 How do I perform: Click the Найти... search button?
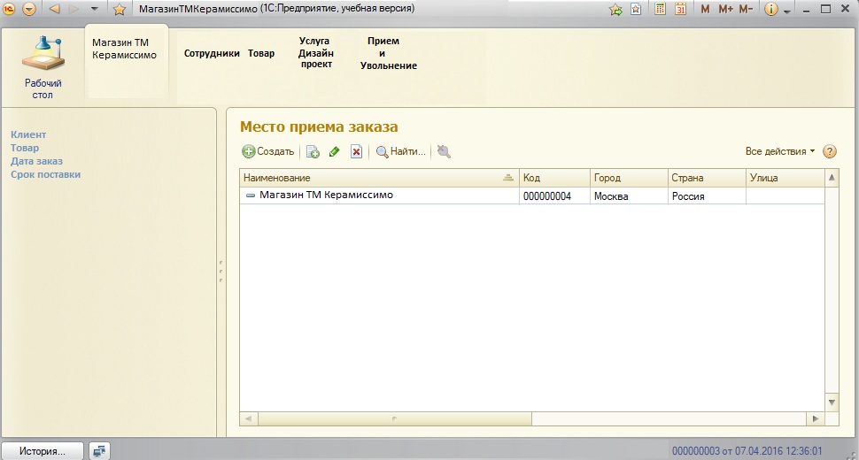[401, 151]
